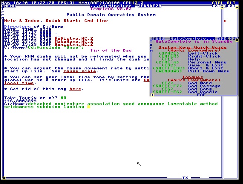Click the CTRL indicator in the top bar
Image resolution: width=243 pixels, height=184 pixels.
(x=218, y=3)
